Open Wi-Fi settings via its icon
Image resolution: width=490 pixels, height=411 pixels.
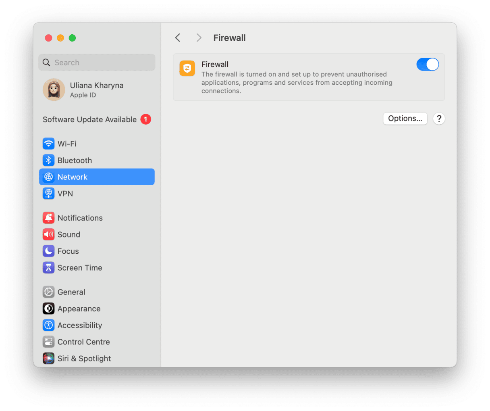(x=48, y=144)
